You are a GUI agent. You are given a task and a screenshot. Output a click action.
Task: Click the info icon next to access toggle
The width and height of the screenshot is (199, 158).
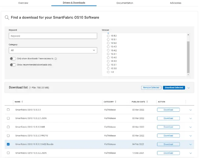56,59
